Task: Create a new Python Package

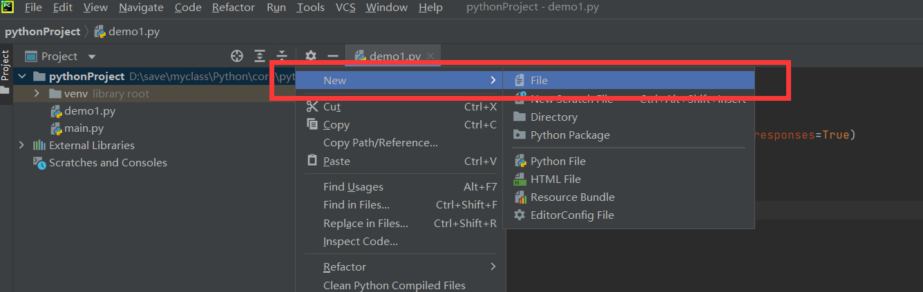Action: click(629, 135)
